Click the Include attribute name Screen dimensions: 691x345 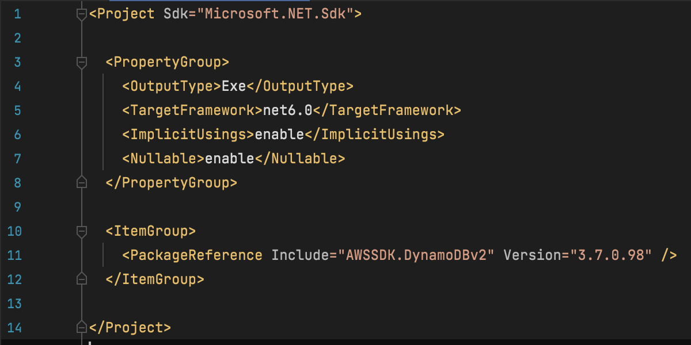click(300, 255)
